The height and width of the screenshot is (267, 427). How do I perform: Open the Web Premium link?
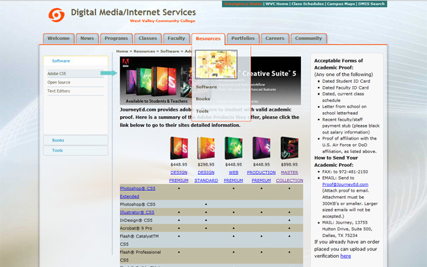pos(234,176)
